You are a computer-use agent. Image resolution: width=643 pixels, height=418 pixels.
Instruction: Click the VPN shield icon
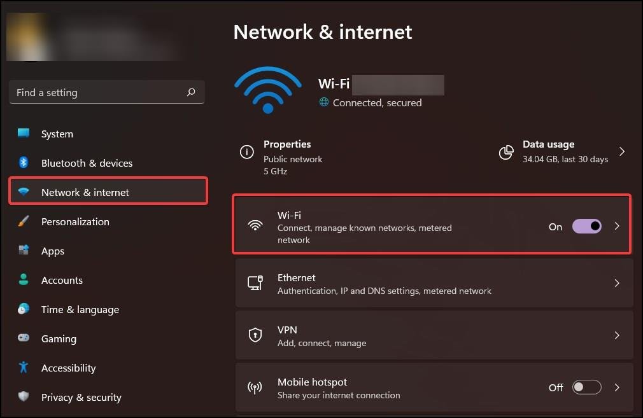click(255, 335)
